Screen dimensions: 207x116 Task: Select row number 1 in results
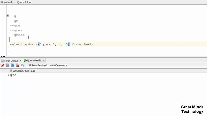pyautogui.click(x=8, y=75)
